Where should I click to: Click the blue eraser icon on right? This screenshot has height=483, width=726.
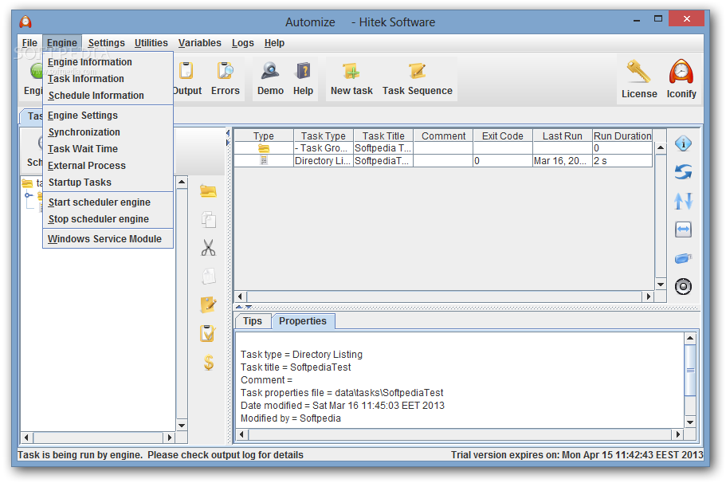tap(683, 258)
